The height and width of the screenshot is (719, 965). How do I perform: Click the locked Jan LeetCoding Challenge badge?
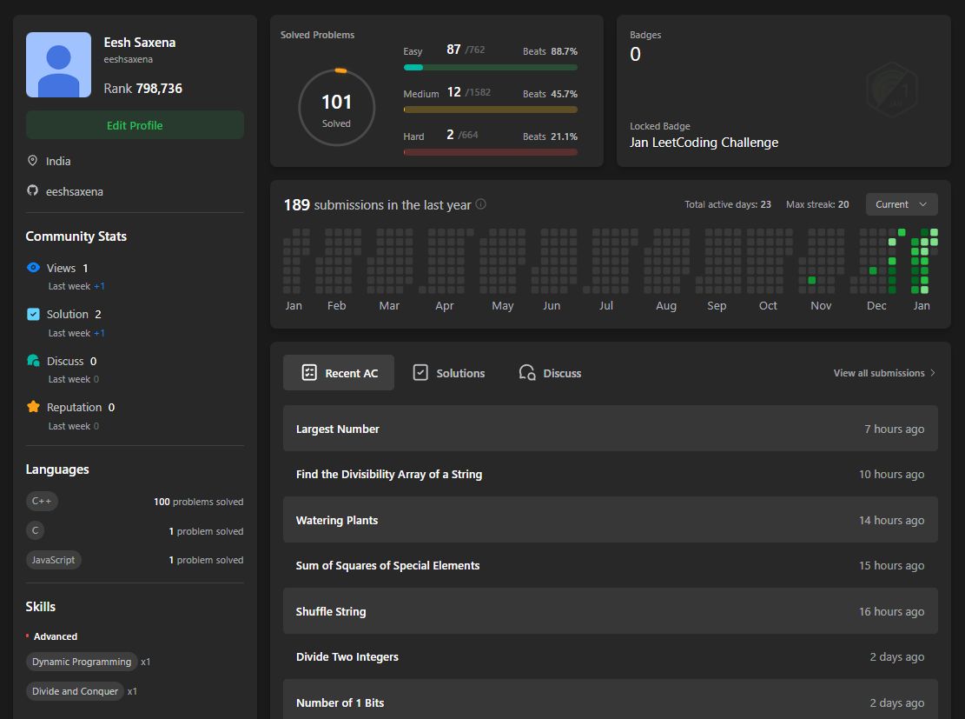[x=892, y=90]
